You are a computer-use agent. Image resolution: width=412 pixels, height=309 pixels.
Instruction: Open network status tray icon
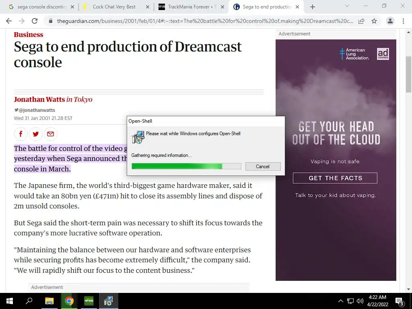[350, 301]
